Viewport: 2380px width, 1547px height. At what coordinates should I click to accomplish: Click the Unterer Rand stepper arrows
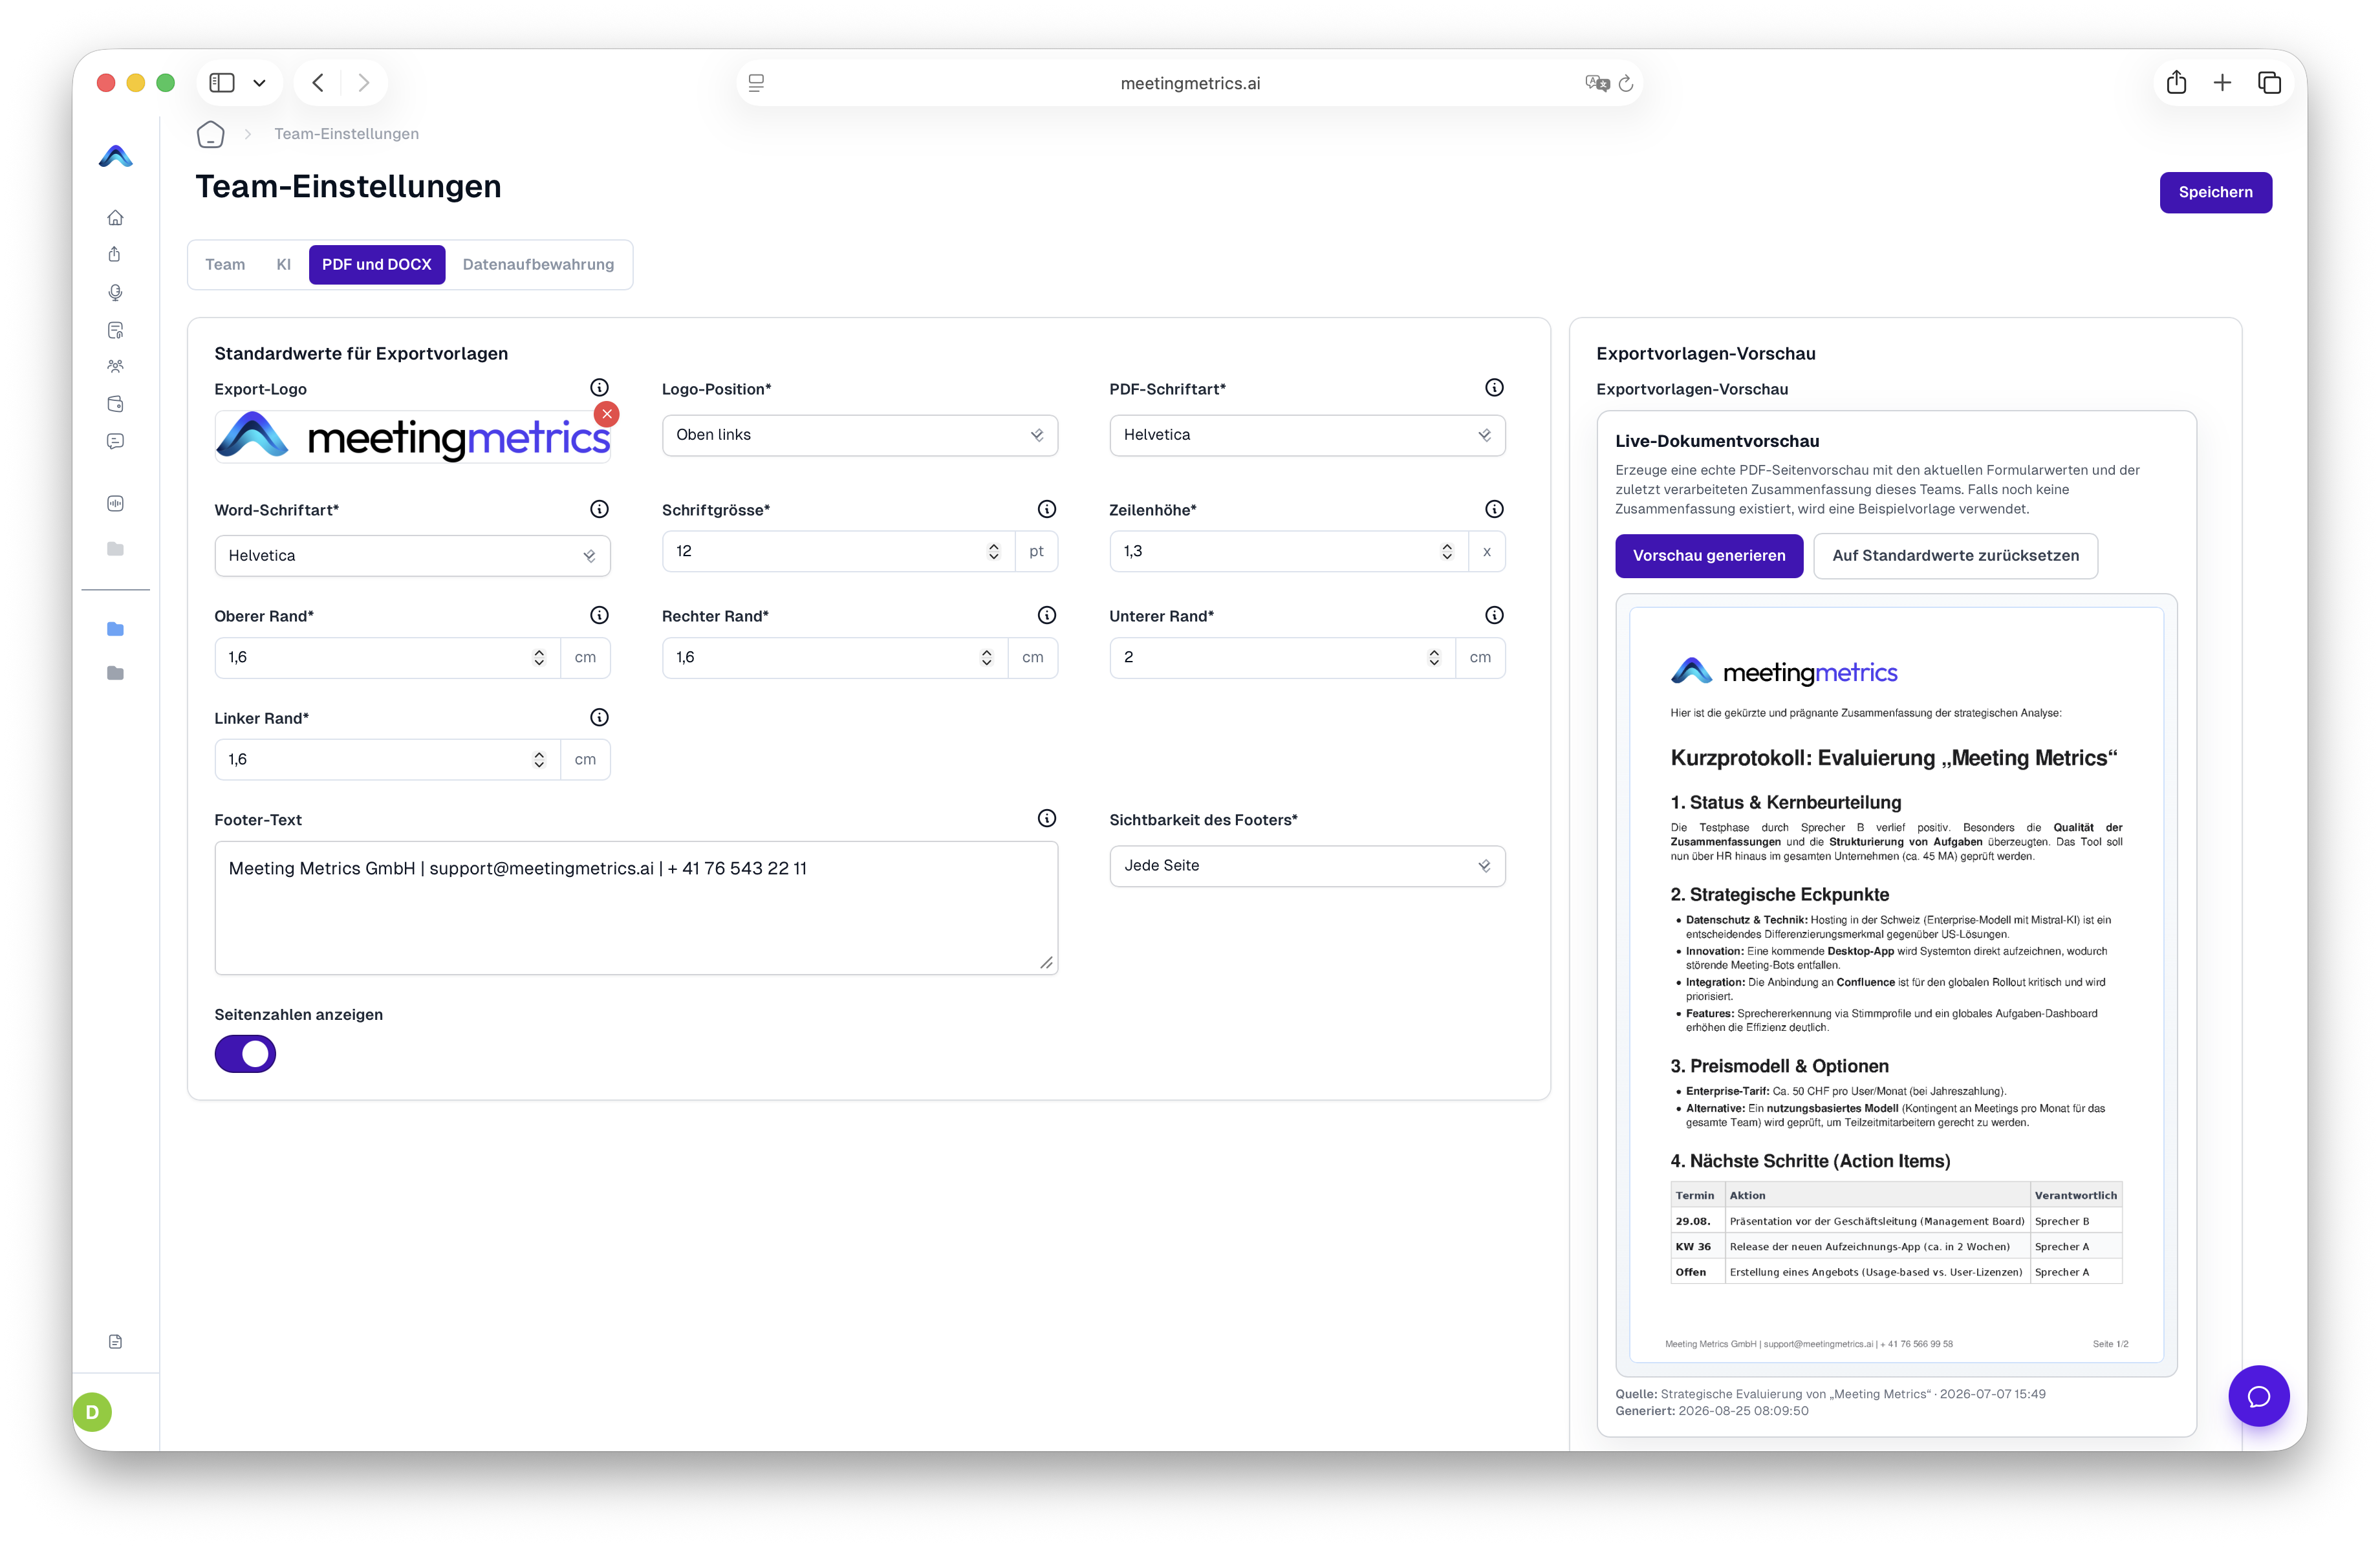[x=1434, y=658]
